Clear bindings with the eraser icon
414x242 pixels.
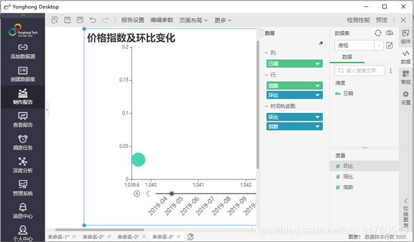(x=321, y=43)
